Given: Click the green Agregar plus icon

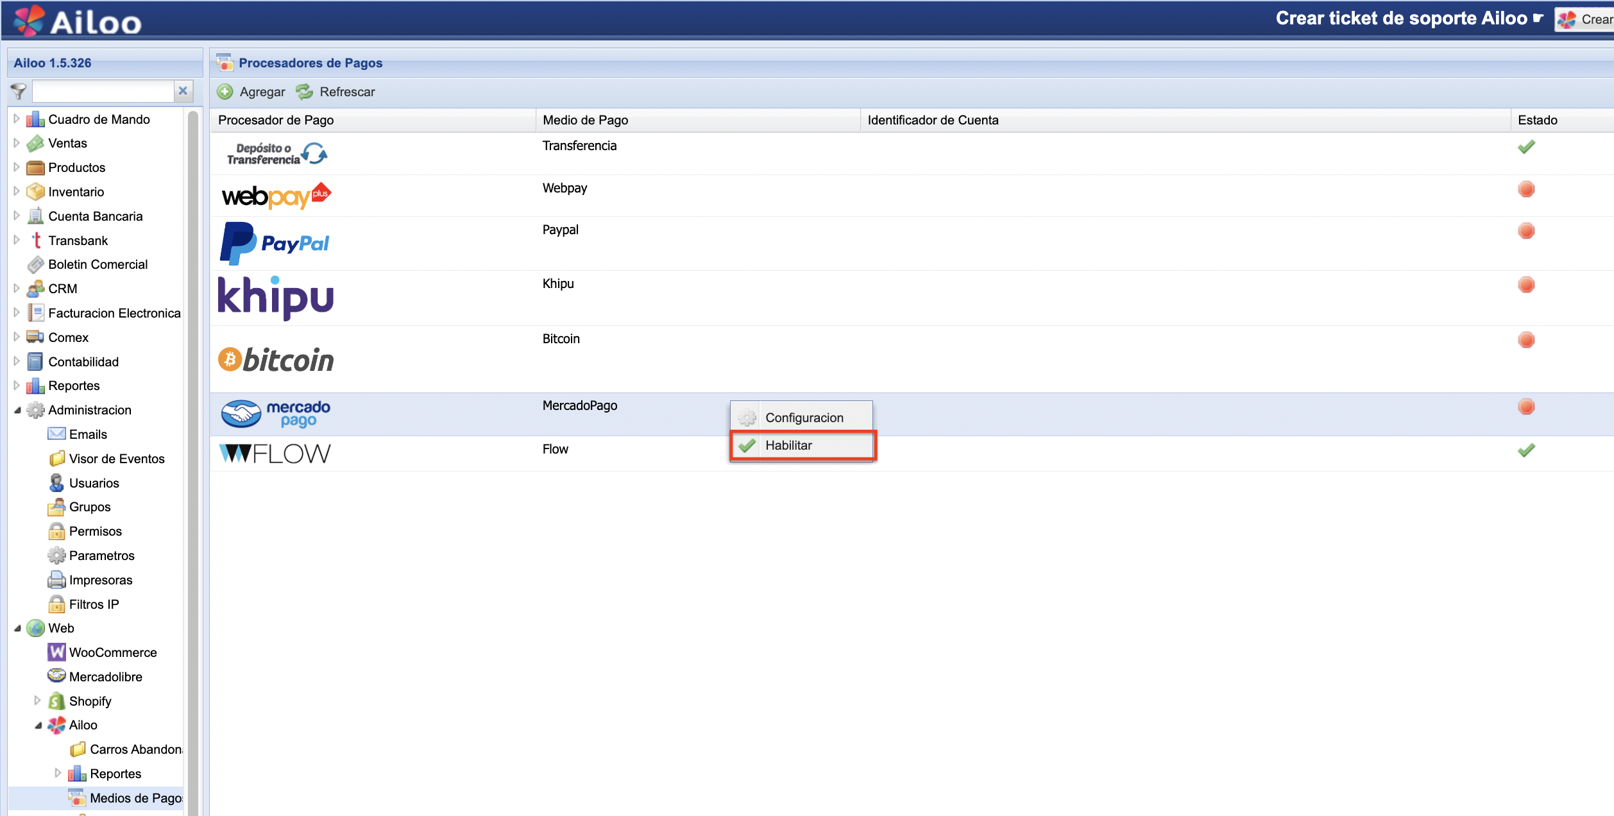Looking at the screenshot, I should pos(225,92).
